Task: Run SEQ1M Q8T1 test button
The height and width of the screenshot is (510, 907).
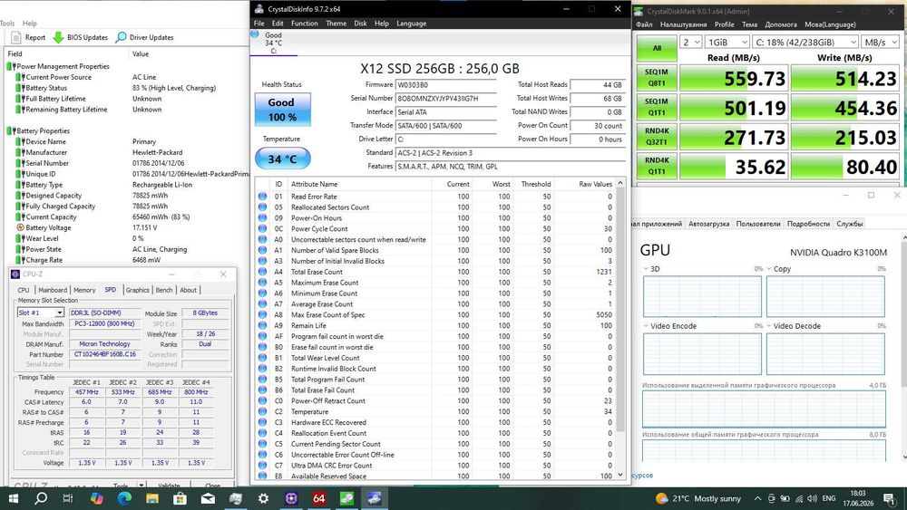Action: [657, 78]
